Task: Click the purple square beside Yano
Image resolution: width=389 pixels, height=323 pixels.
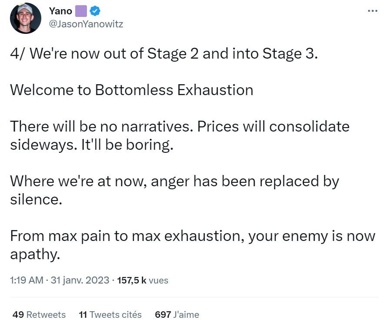Action: coord(81,11)
